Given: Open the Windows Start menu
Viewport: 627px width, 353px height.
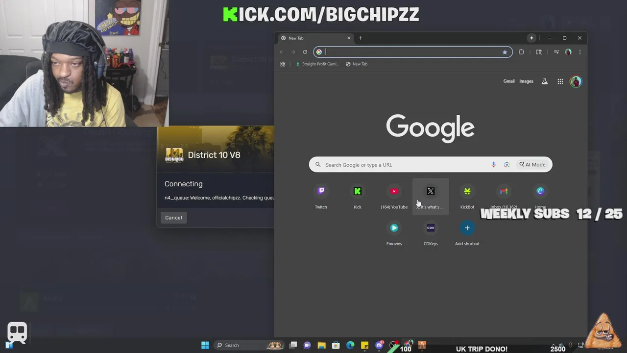Looking at the screenshot, I should click(x=205, y=345).
